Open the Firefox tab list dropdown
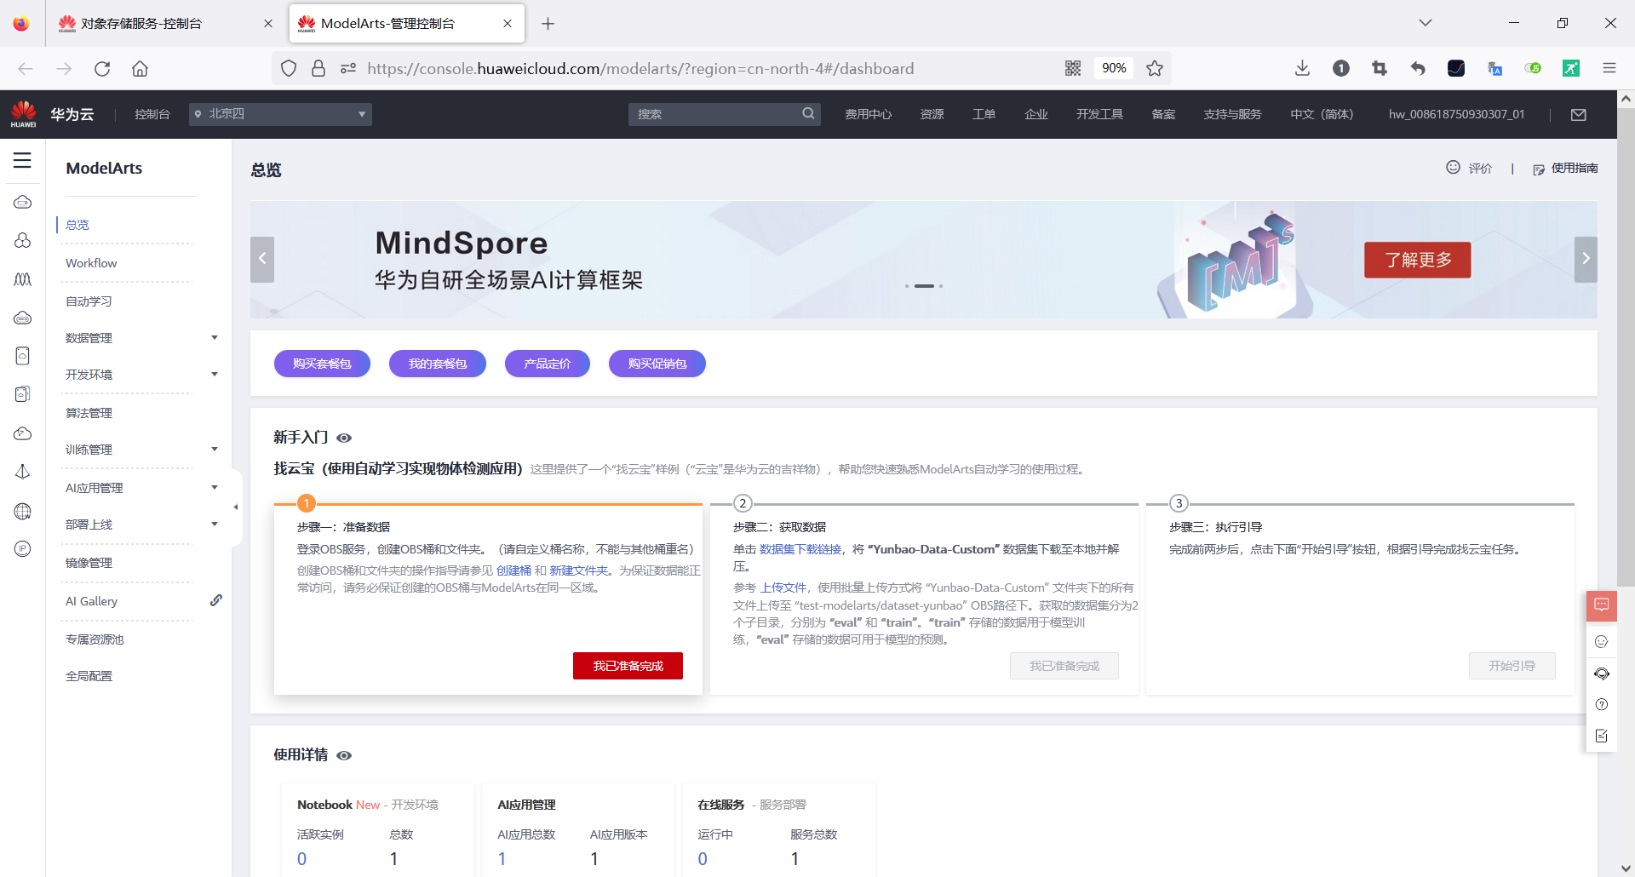Viewport: 1635px width, 877px height. tap(1426, 23)
